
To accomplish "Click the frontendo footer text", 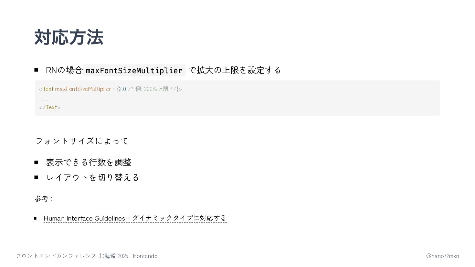I will click(145, 256).
